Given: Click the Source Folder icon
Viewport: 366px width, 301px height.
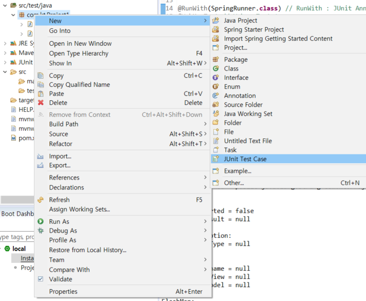Looking at the screenshot, I should tap(216, 104).
